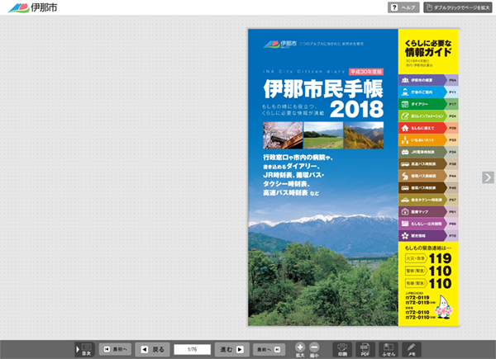Click the 平成30年度版 red label
The height and width of the screenshot is (359, 496).
(x=366, y=72)
